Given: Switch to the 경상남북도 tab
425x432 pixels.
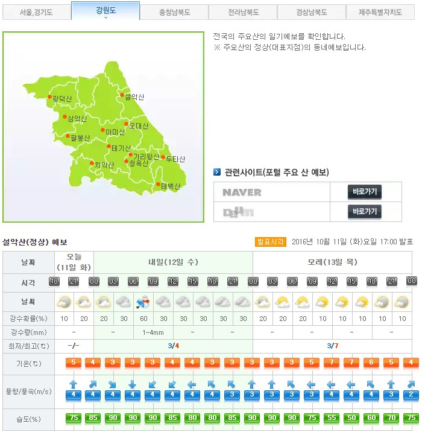Looking at the screenshot, I should 312,12.
